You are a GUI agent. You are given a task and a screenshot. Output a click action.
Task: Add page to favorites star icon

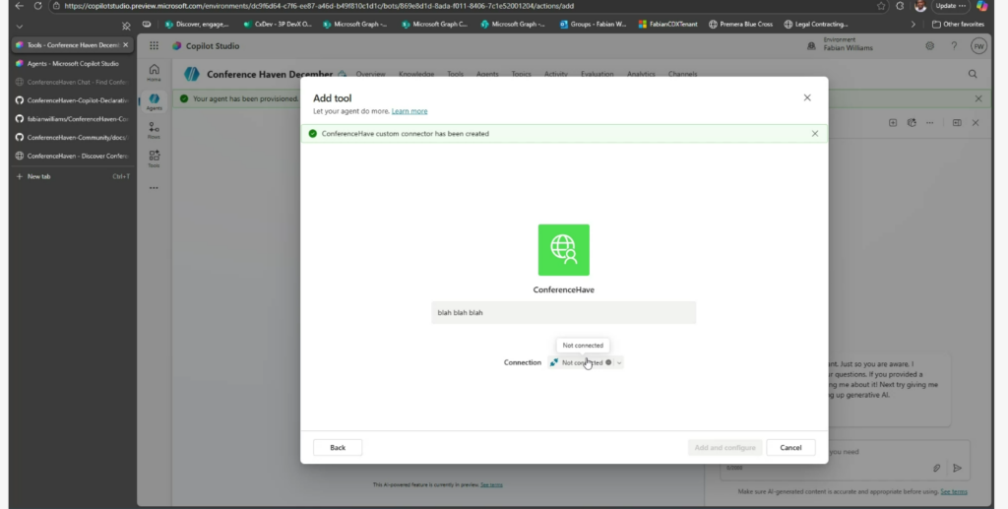pos(881,6)
